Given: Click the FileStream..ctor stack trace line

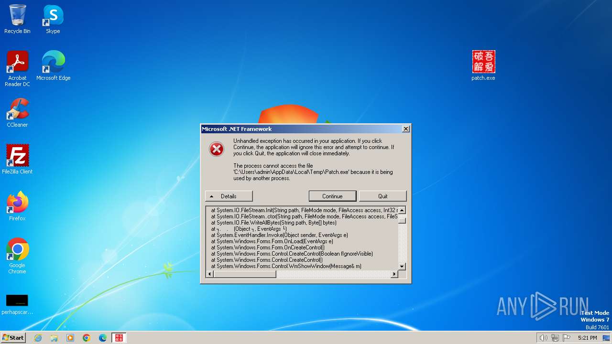Looking at the screenshot, I should pos(305,216).
